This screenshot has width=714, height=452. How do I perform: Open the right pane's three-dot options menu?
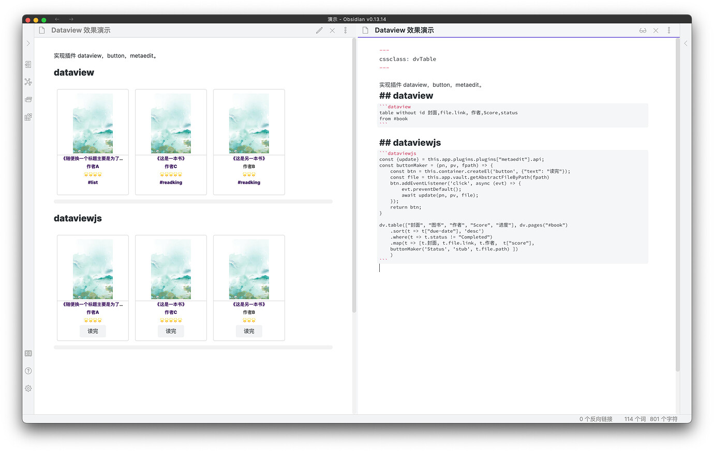tap(669, 31)
